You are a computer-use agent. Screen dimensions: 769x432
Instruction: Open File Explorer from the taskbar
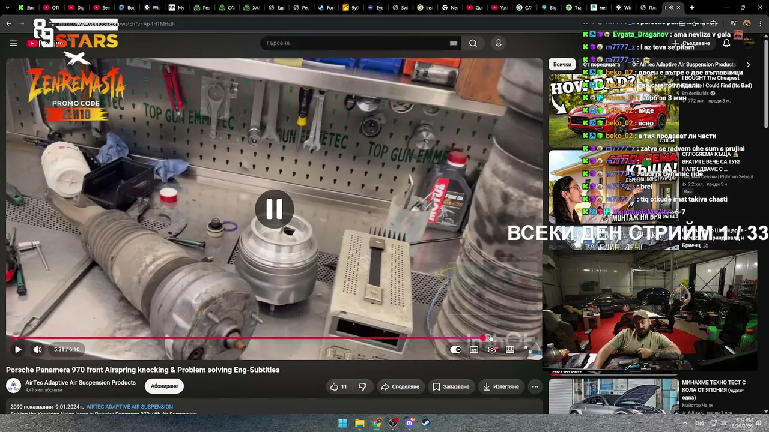click(359, 423)
